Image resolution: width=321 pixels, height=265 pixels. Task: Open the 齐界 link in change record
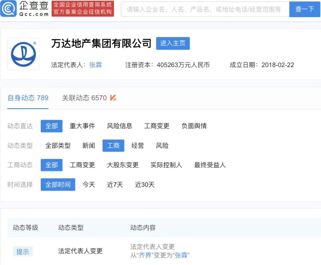(145, 255)
